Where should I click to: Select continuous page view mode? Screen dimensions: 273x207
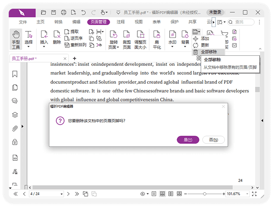(162, 194)
